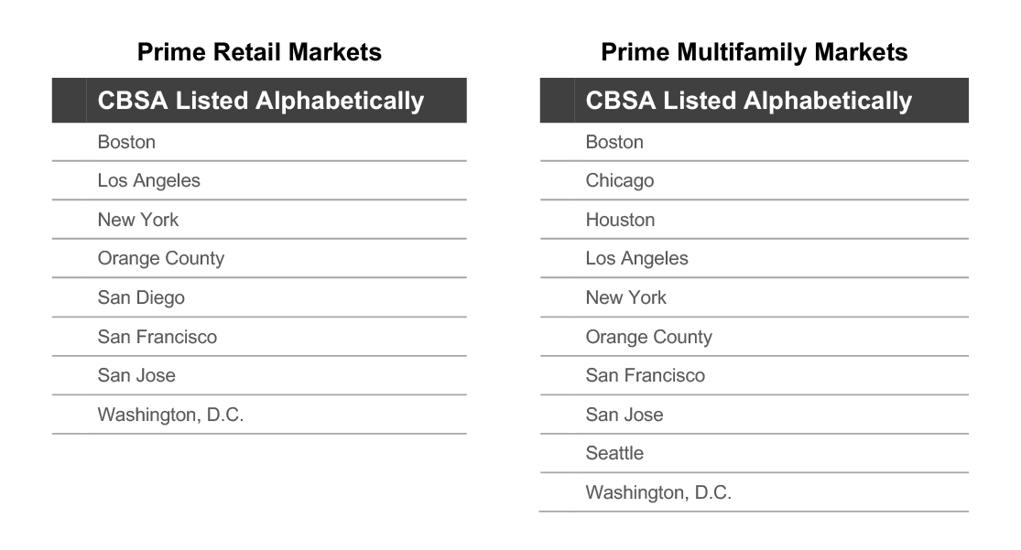The image size is (1021, 550).
Task: Choose San Francisco in the retail table
Action: click(x=157, y=337)
